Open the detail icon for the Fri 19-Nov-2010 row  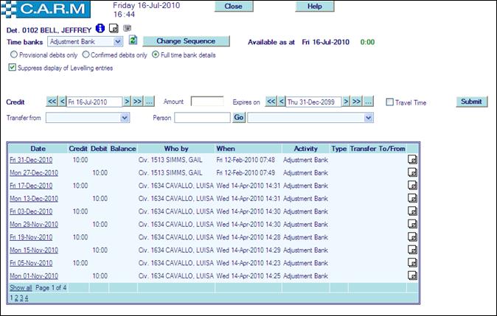tap(413, 237)
